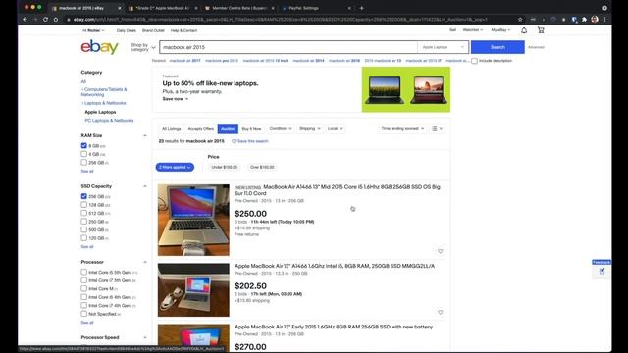Viewport: 628px width, 353px height.
Task: Select the All Listings tab
Action: click(x=172, y=128)
